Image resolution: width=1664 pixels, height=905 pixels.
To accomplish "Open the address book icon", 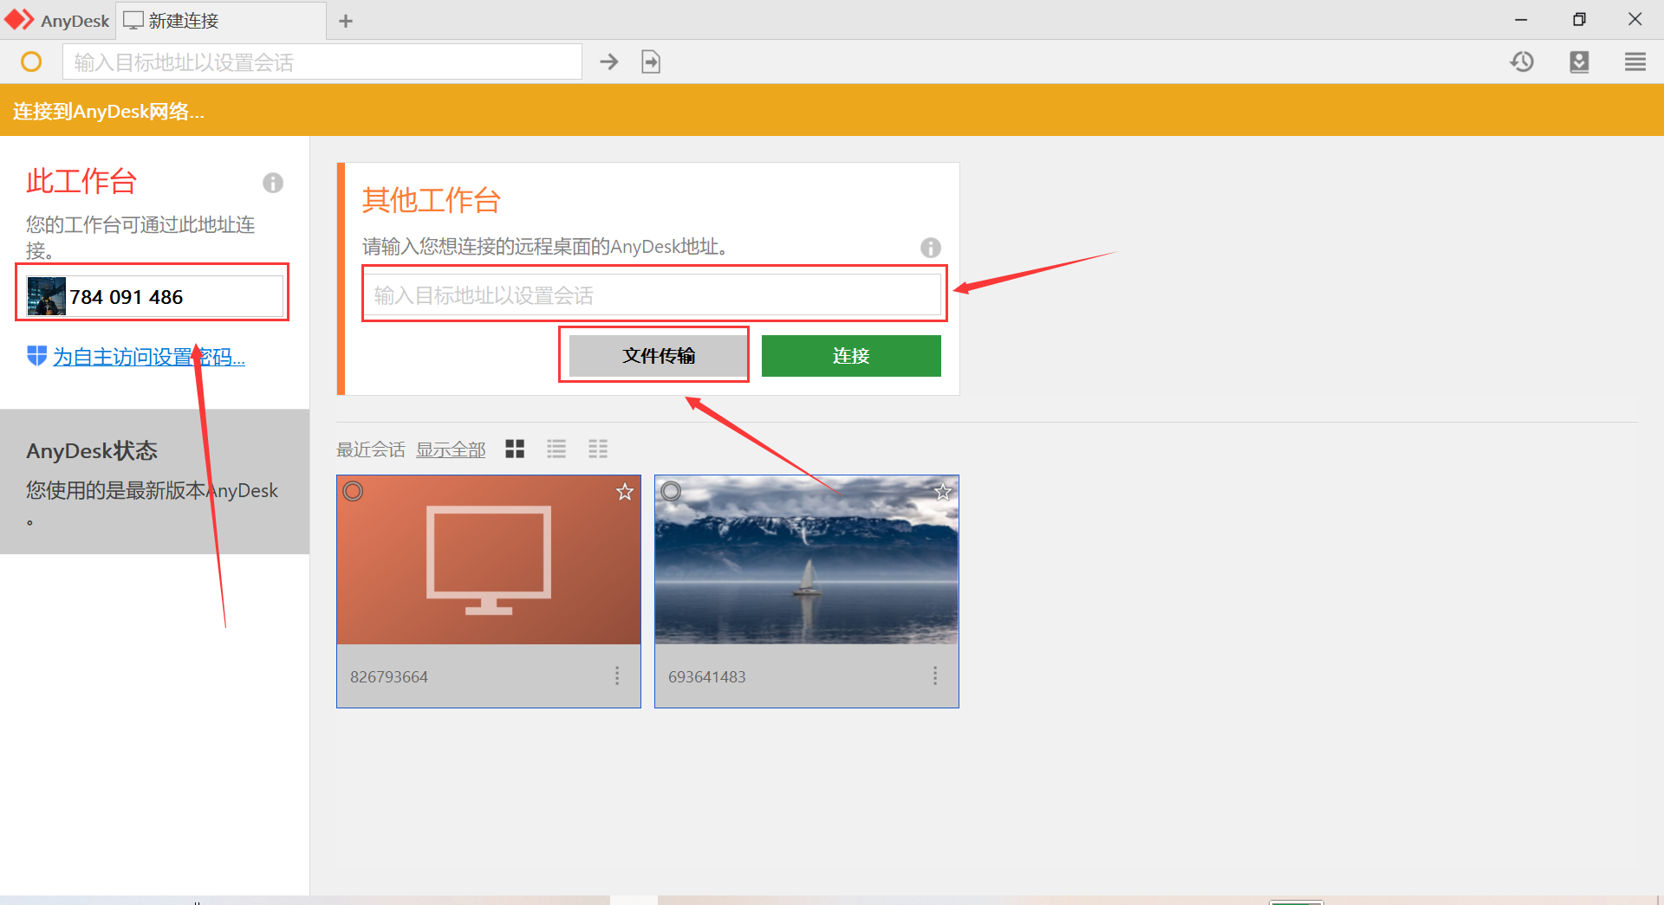I will (x=1579, y=61).
